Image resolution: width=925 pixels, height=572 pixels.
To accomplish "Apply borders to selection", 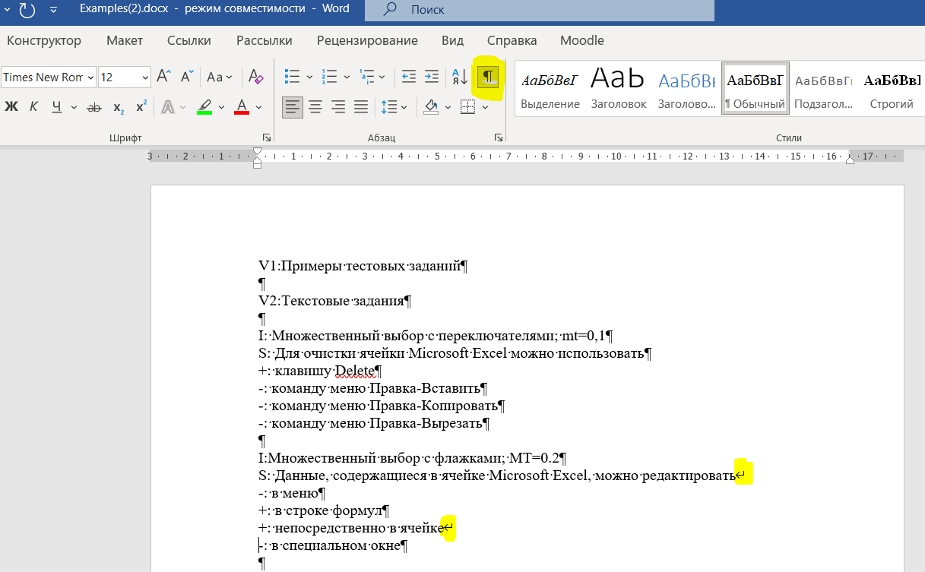I will (x=468, y=107).
